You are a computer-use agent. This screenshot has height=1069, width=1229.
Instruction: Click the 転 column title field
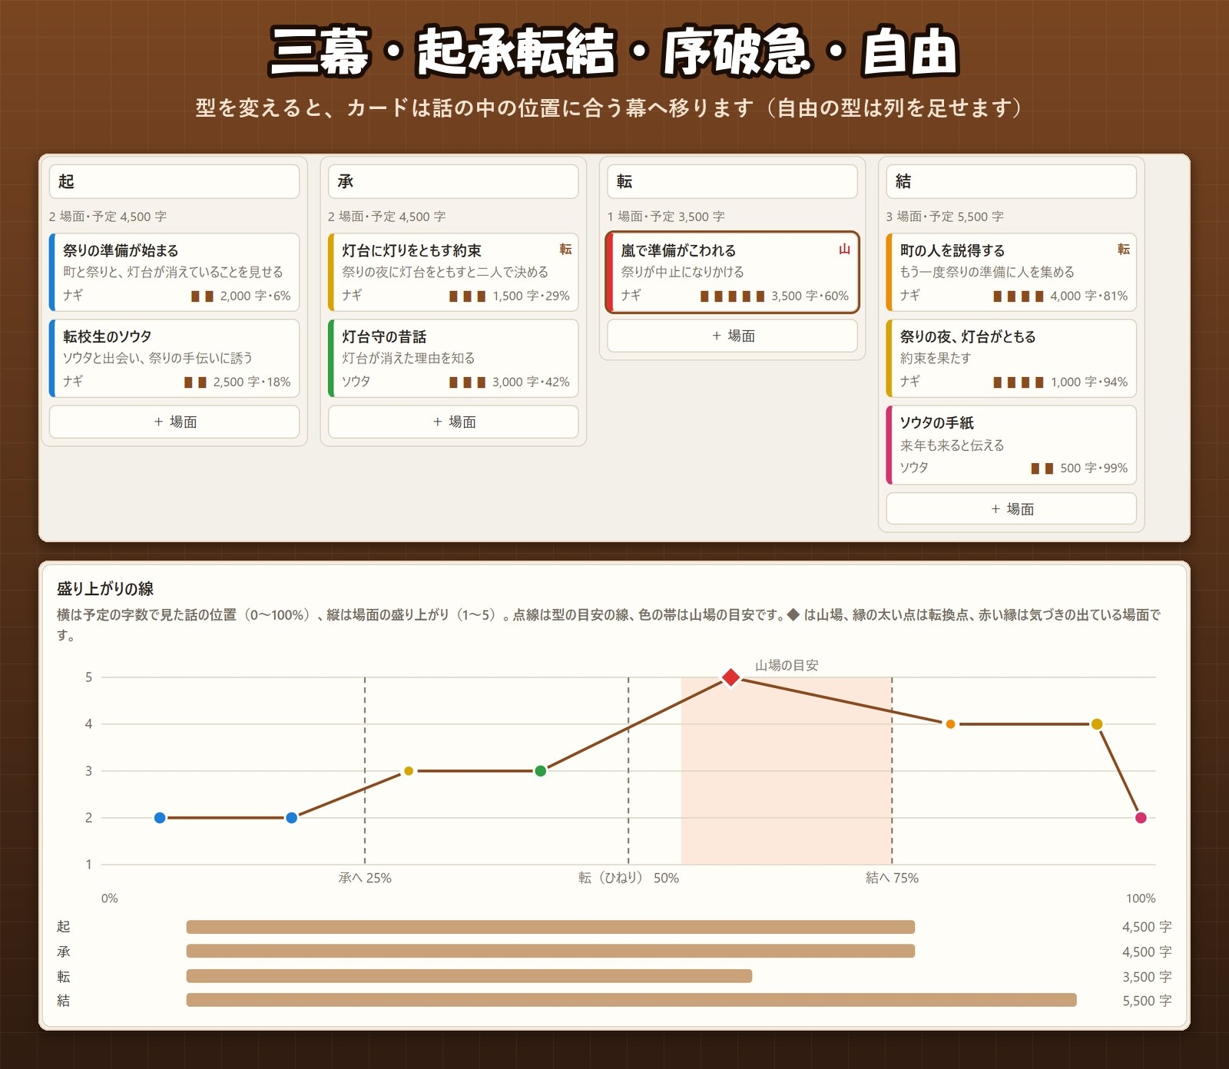click(x=732, y=181)
